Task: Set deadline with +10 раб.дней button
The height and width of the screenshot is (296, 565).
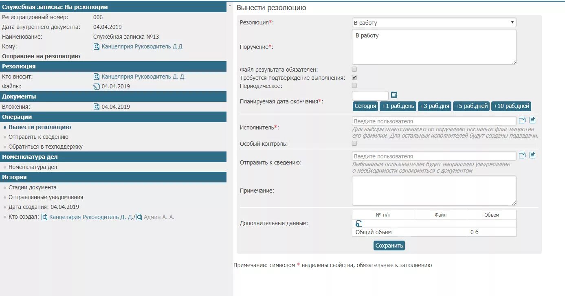Action: click(511, 106)
